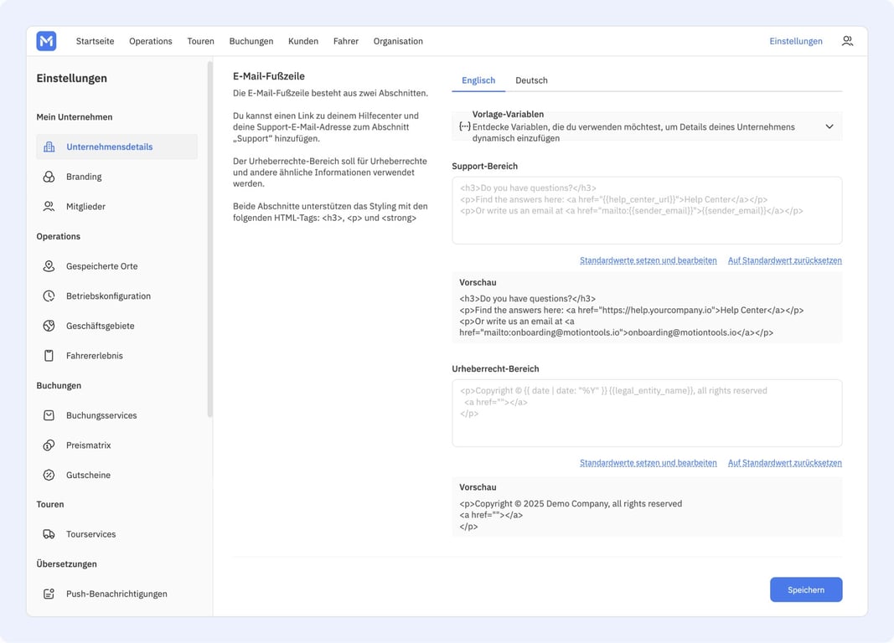Screen dimensions: 894x643
Task: Focus the Support-Bereich text area
Action: 647,211
